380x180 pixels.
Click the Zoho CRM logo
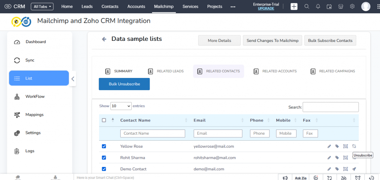pos(14,7)
